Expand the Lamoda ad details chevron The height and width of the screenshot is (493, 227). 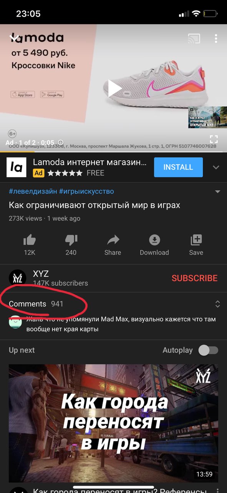216,167
